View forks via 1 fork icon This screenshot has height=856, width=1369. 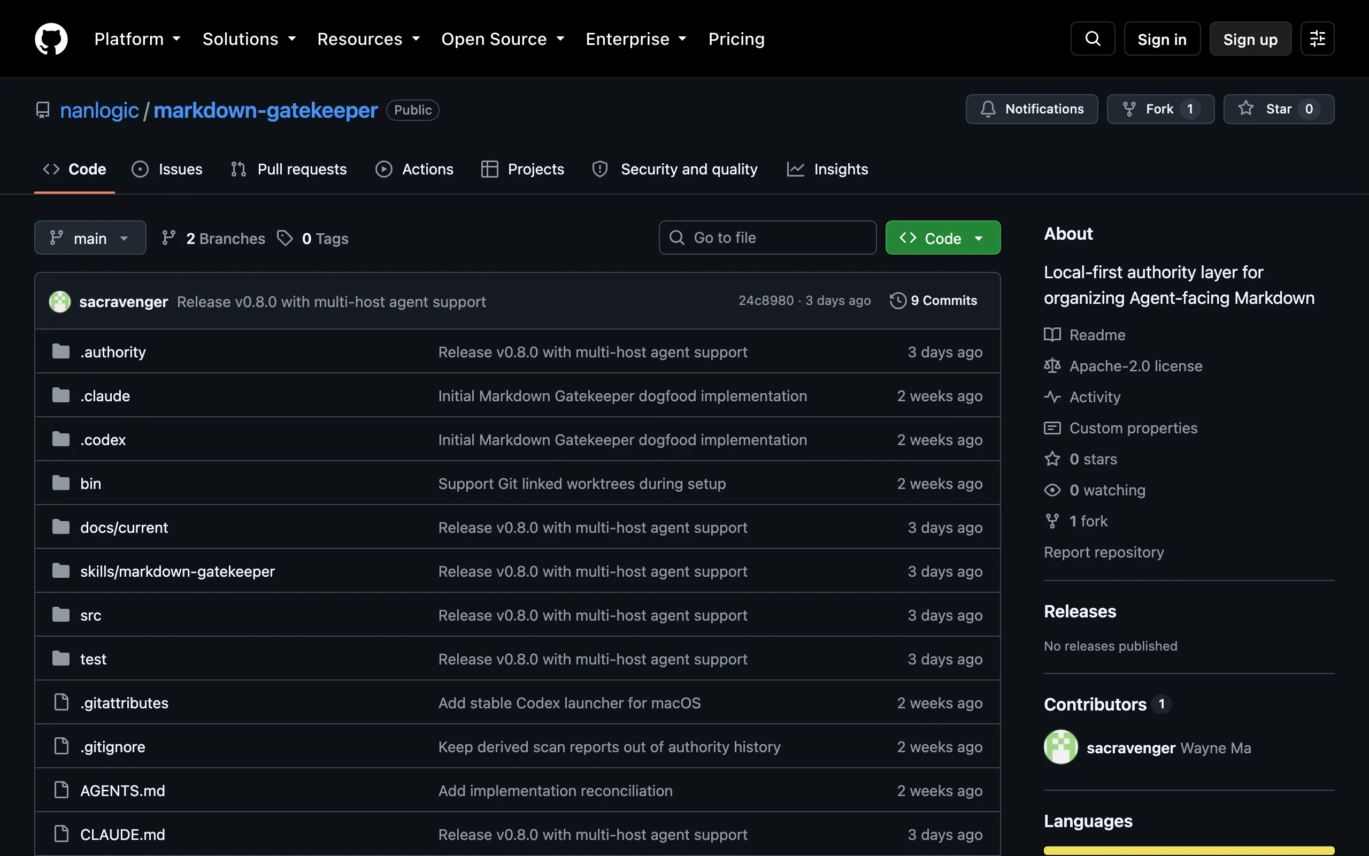1052,521
